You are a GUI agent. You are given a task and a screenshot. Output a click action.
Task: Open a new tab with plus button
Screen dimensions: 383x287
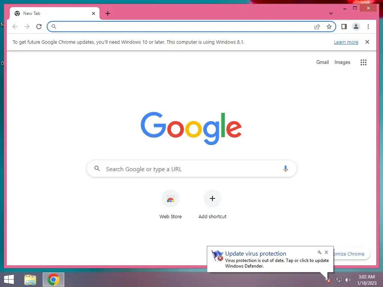(108, 13)
